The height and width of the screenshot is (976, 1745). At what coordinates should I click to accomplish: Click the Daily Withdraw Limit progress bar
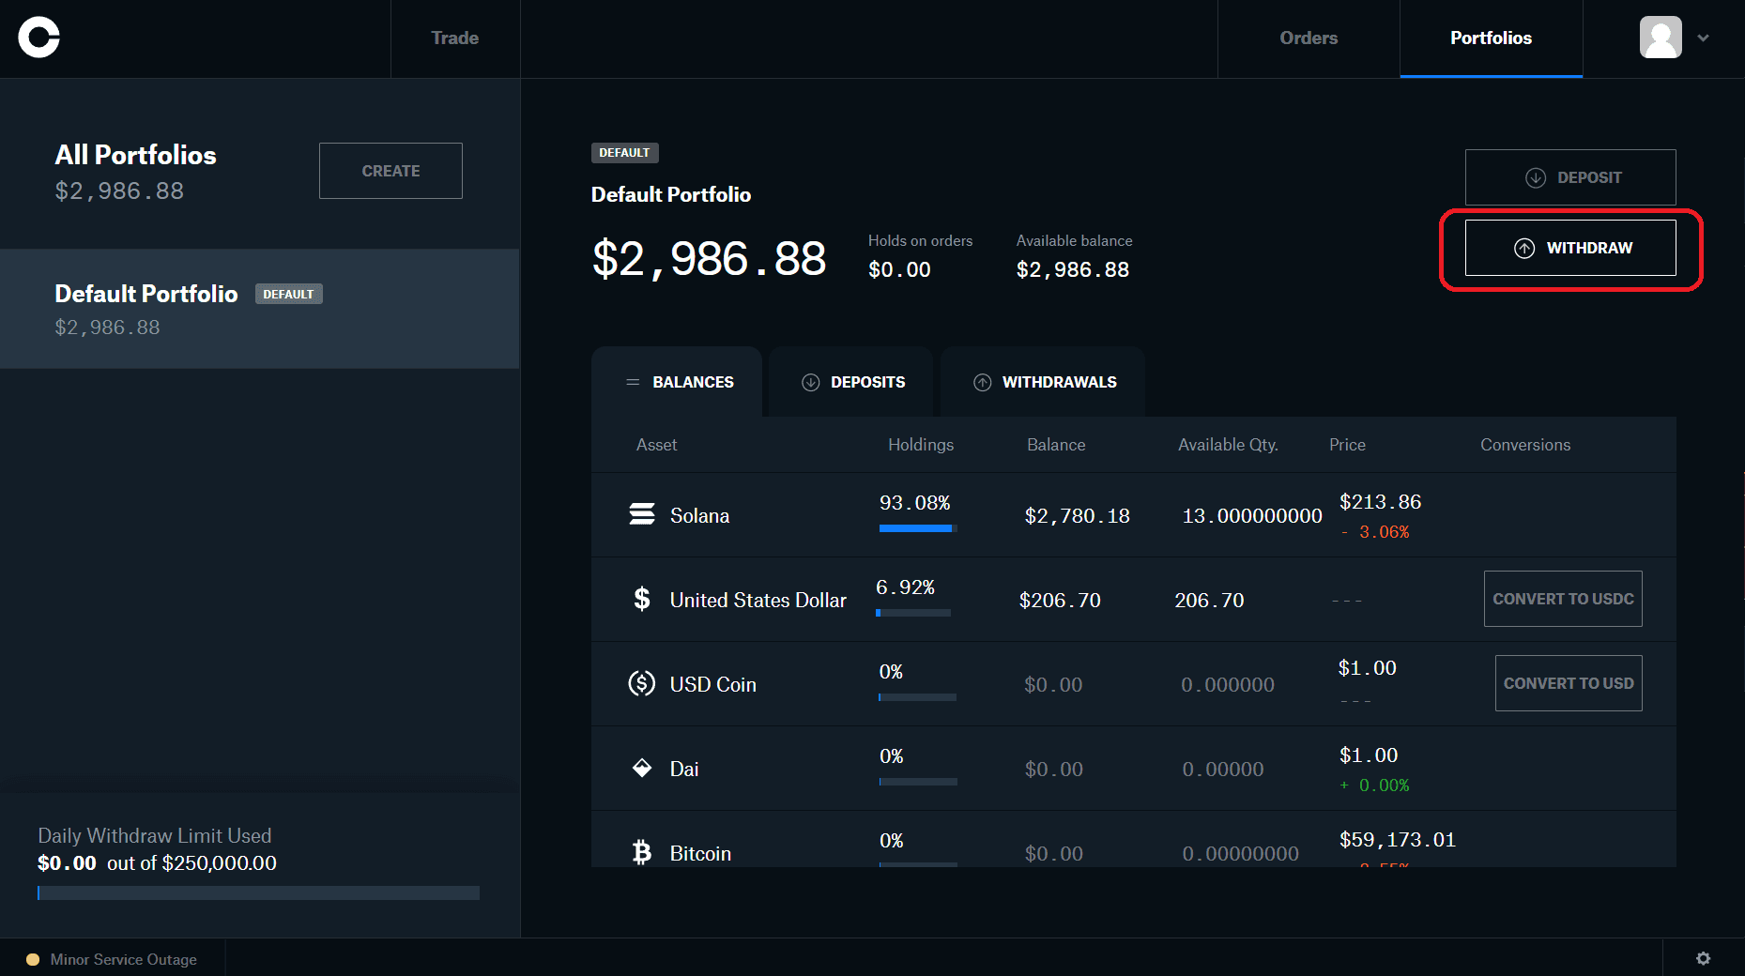pyautogui.click(x=258, y=892)
